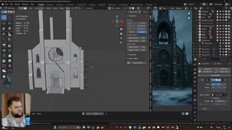Select the Select Box tool in toolbar

pos(4,18)
